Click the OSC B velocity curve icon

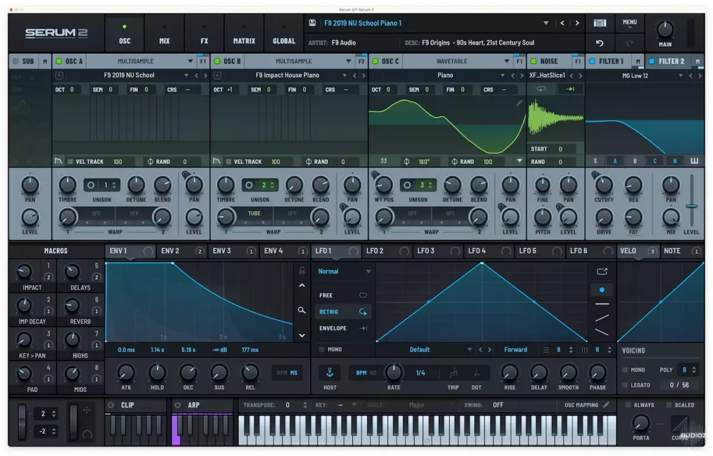tap(217, 161)
